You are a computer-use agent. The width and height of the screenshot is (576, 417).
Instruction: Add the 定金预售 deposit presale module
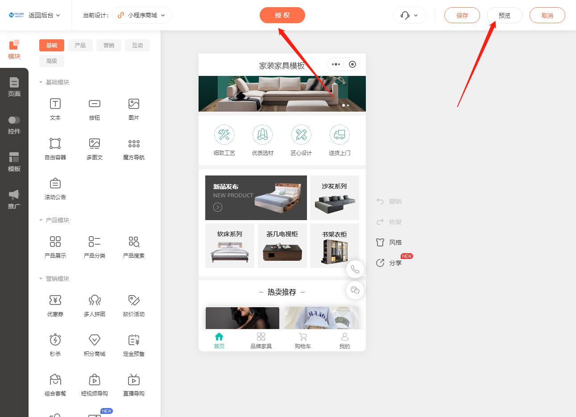pyautogui.click(x=134, y=346)
